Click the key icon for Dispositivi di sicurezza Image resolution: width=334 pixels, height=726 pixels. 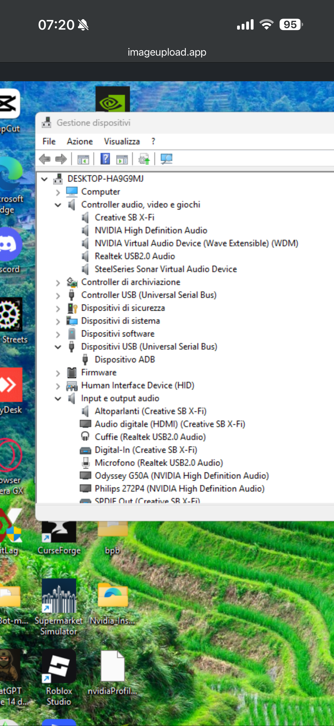click(x=72, y=308)
